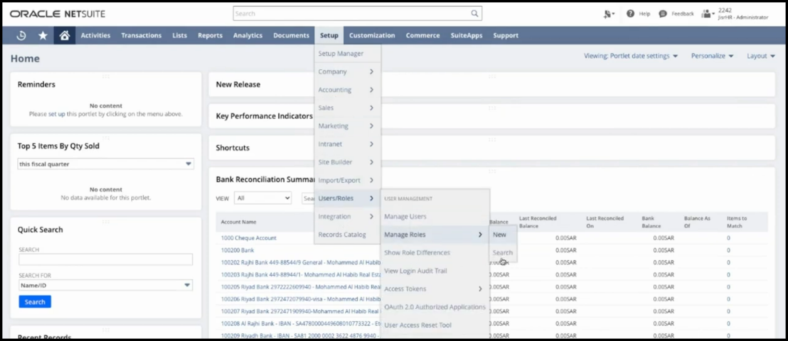Open the Search For Name/ID dropdown
This screenshot has height=341, width=788.
point(106,285)
